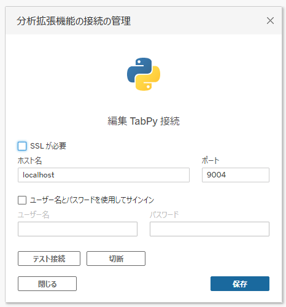Click the テスト接続 button
286x307 pixels.
point(49,258)
